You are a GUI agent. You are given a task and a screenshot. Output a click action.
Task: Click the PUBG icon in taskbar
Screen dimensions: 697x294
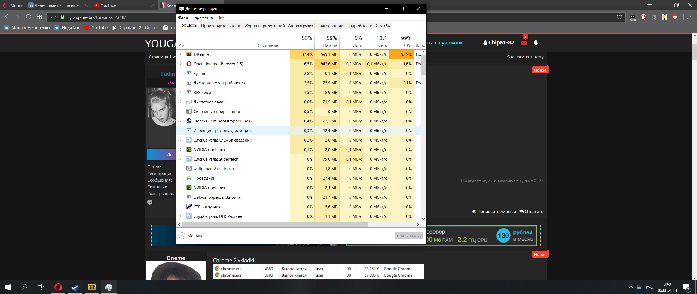point(92,287)
